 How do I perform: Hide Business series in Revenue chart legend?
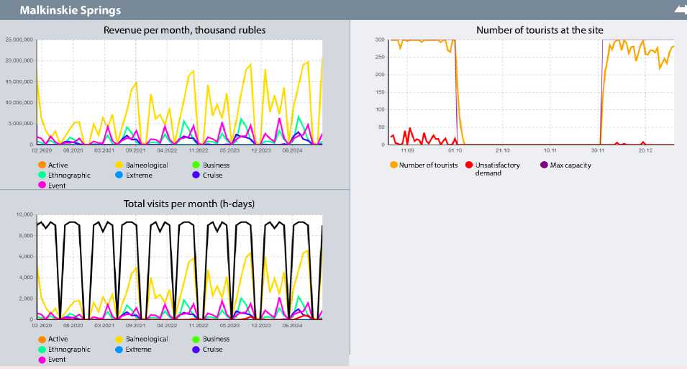[211, 165]
